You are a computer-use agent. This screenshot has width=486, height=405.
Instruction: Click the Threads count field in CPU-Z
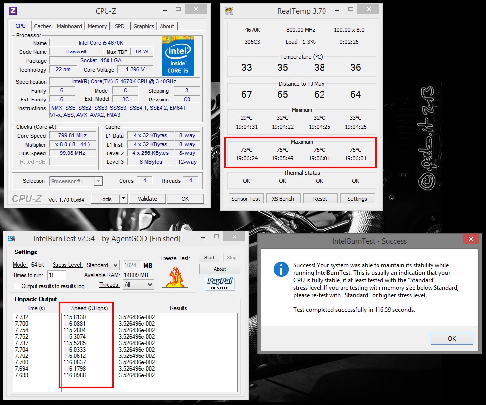tap(191, 180)
